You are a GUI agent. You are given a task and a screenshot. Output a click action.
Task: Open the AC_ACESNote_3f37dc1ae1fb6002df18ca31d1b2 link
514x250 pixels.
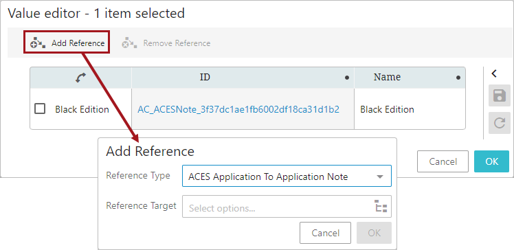(238, 109)
